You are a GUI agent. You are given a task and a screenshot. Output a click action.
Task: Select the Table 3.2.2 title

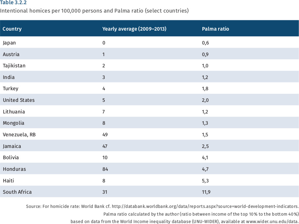[x=13, y=3]
